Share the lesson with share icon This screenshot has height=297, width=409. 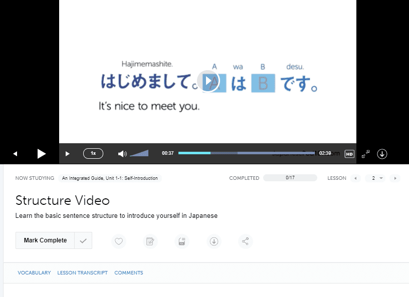click(246, 241)
